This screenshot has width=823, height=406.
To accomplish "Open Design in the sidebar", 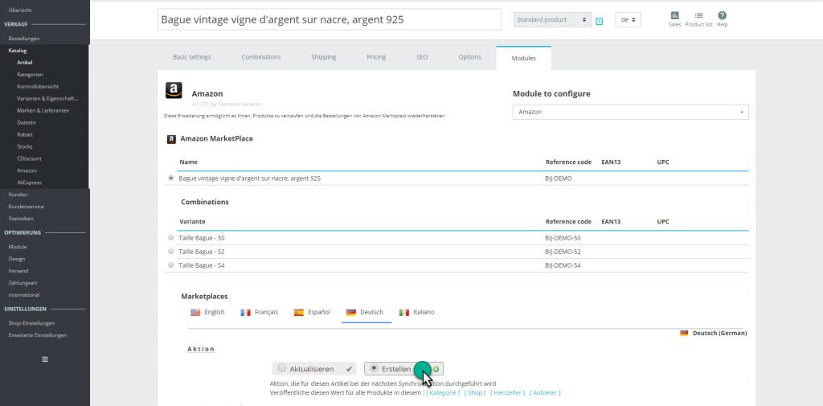I will pos(17,259).
